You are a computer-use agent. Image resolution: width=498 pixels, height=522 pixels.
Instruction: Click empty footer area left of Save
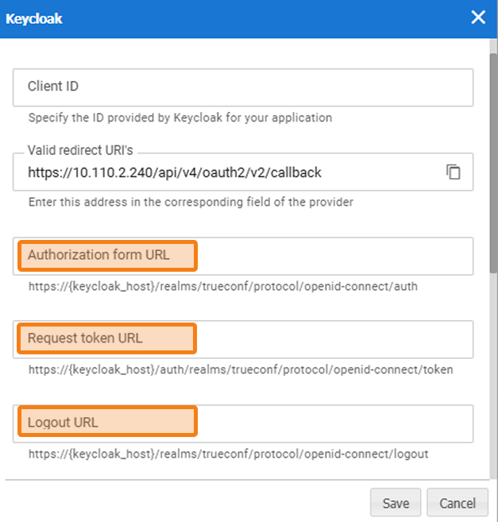[183, 503]
